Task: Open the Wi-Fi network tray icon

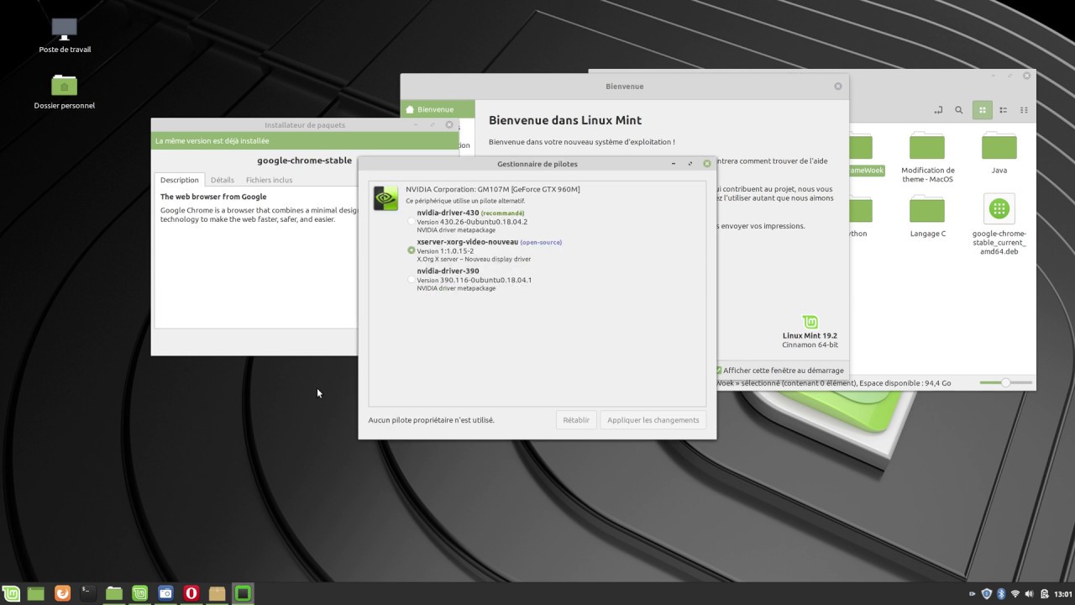Action: pos(1015,594)
